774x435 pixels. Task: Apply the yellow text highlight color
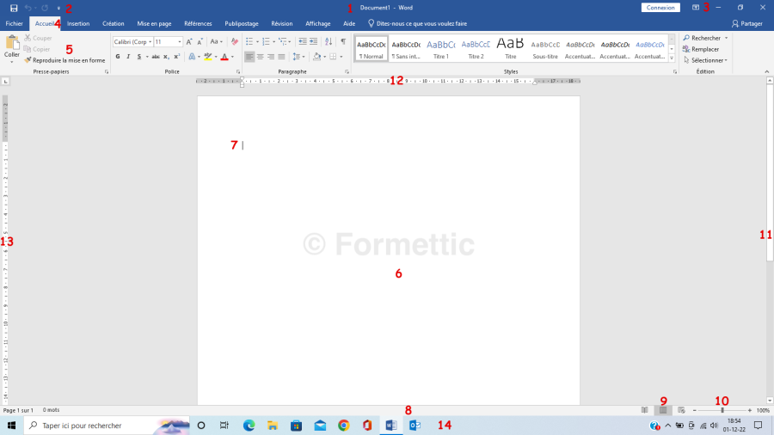click(x=208, y=57)
